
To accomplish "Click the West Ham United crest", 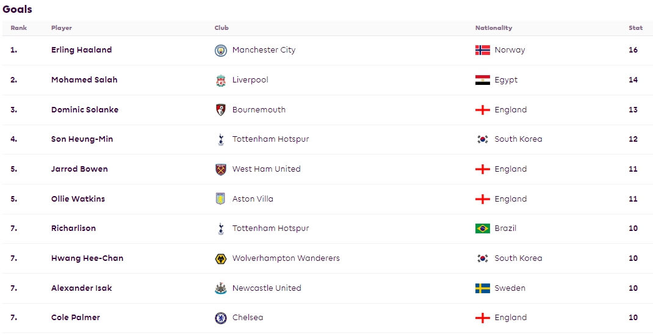I will [x=221, y=169].
